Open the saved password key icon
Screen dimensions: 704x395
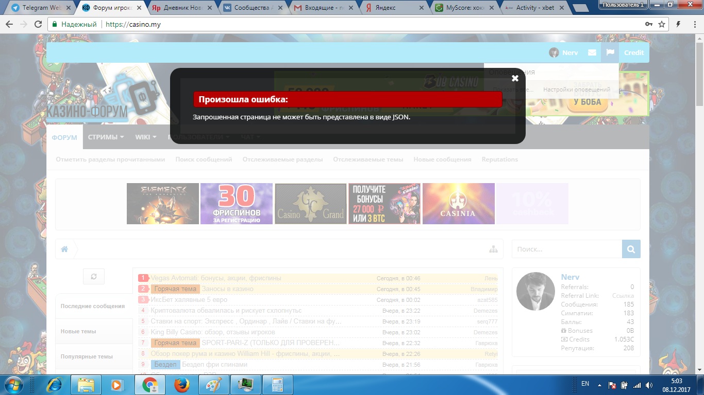(x=649, y=24)
